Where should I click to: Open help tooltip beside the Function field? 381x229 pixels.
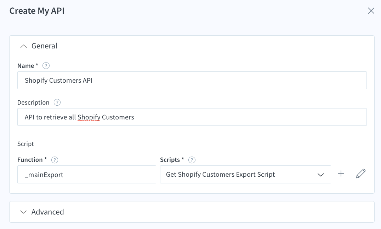click(55, 160)
